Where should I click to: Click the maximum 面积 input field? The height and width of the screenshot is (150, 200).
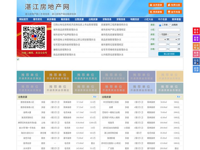(x=173, y=44)
